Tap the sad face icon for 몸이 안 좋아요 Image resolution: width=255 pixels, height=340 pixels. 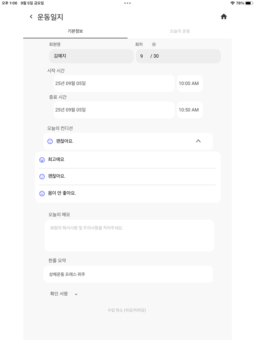coord(42,193)
